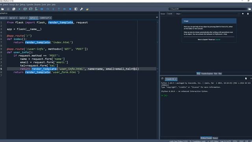The height and width of the screenshot is (142, 252).
Task: Open Preferences with the wrench icon
Action: tap(82, 9)
